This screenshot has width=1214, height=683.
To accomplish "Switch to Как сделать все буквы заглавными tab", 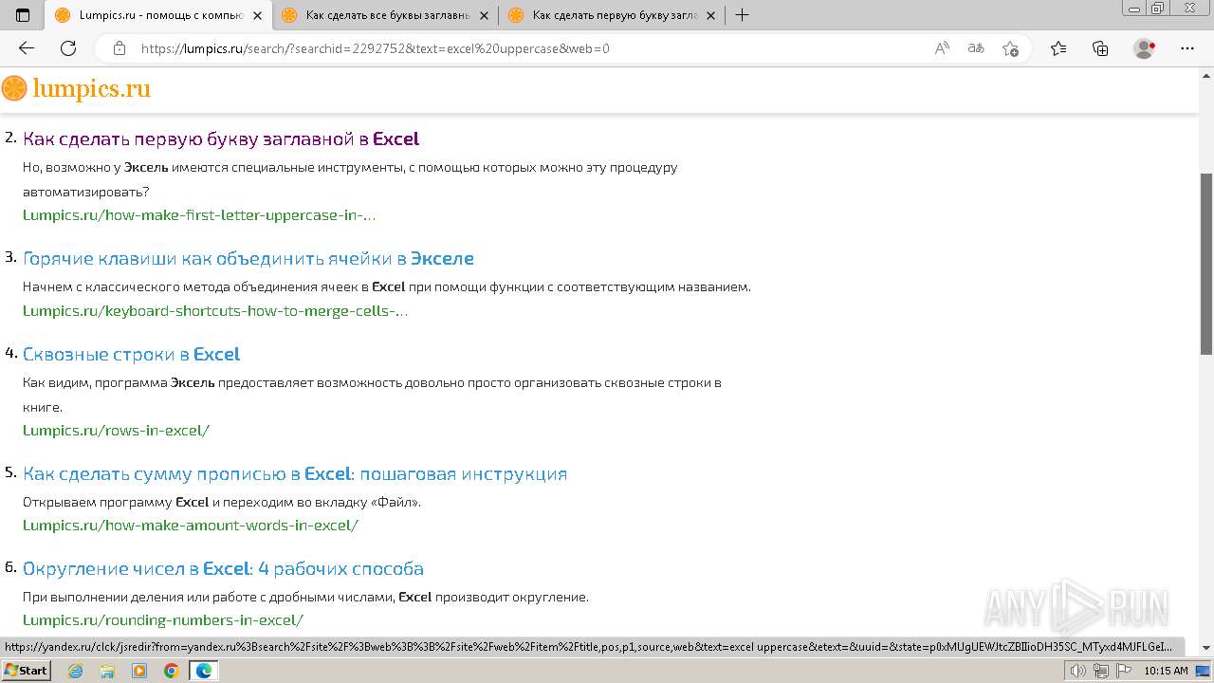I will click(386, 15).
